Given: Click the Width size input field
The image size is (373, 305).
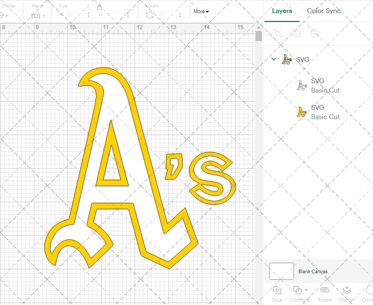Looking at the screenshot, I should 75,15.
